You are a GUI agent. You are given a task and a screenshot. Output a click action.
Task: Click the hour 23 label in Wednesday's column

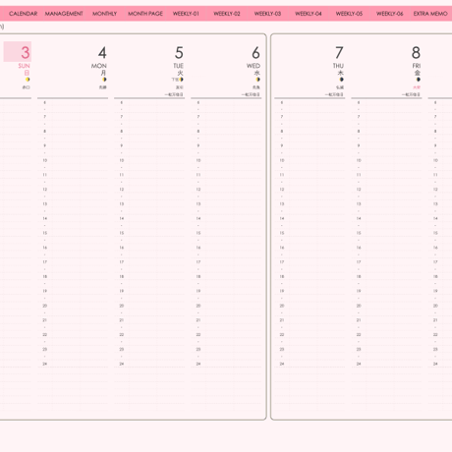click(198, 350)
